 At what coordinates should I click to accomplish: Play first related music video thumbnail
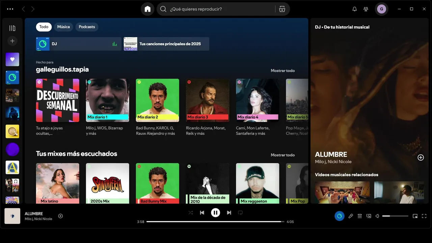click(x=342, y=192)
